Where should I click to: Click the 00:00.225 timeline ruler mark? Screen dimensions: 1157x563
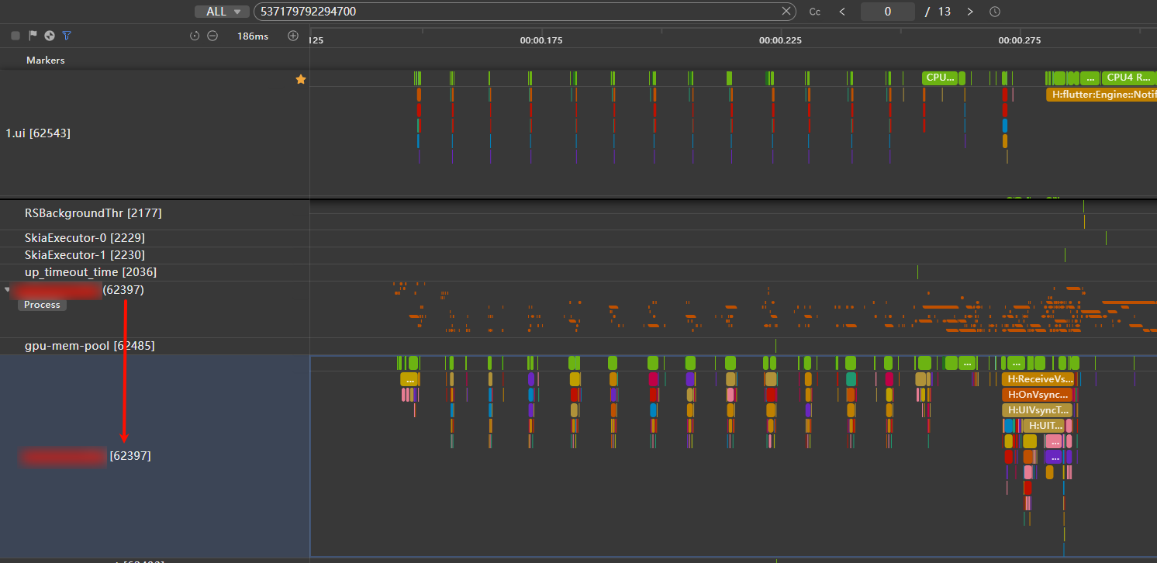point(780,40)
